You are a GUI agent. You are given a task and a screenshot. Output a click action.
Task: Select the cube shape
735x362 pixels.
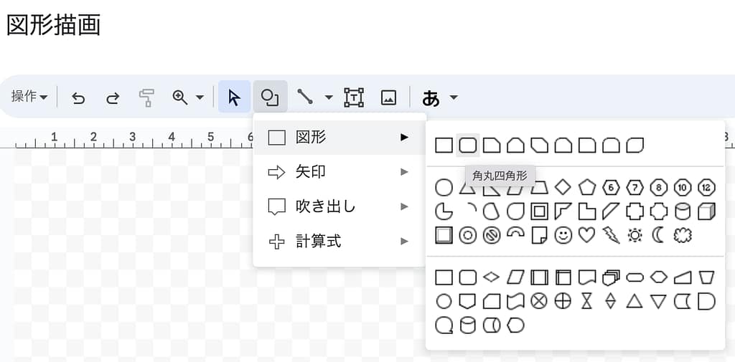click(x=706, y=211)
